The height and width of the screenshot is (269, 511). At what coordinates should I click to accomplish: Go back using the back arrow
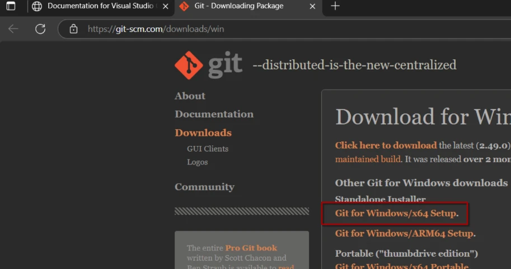point(13,29)
